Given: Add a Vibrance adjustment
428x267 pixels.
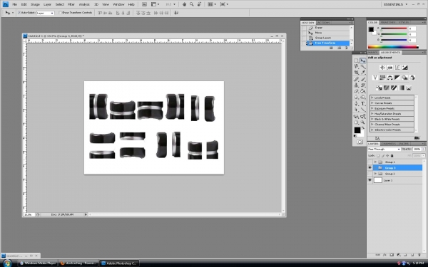Looking at the screenshot, I should [x=375, y=78].
